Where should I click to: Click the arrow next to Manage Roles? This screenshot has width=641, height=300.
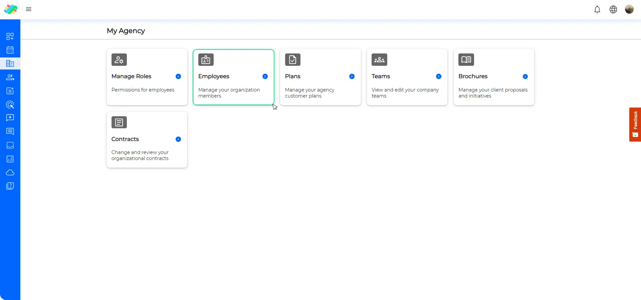click(178, 77)
